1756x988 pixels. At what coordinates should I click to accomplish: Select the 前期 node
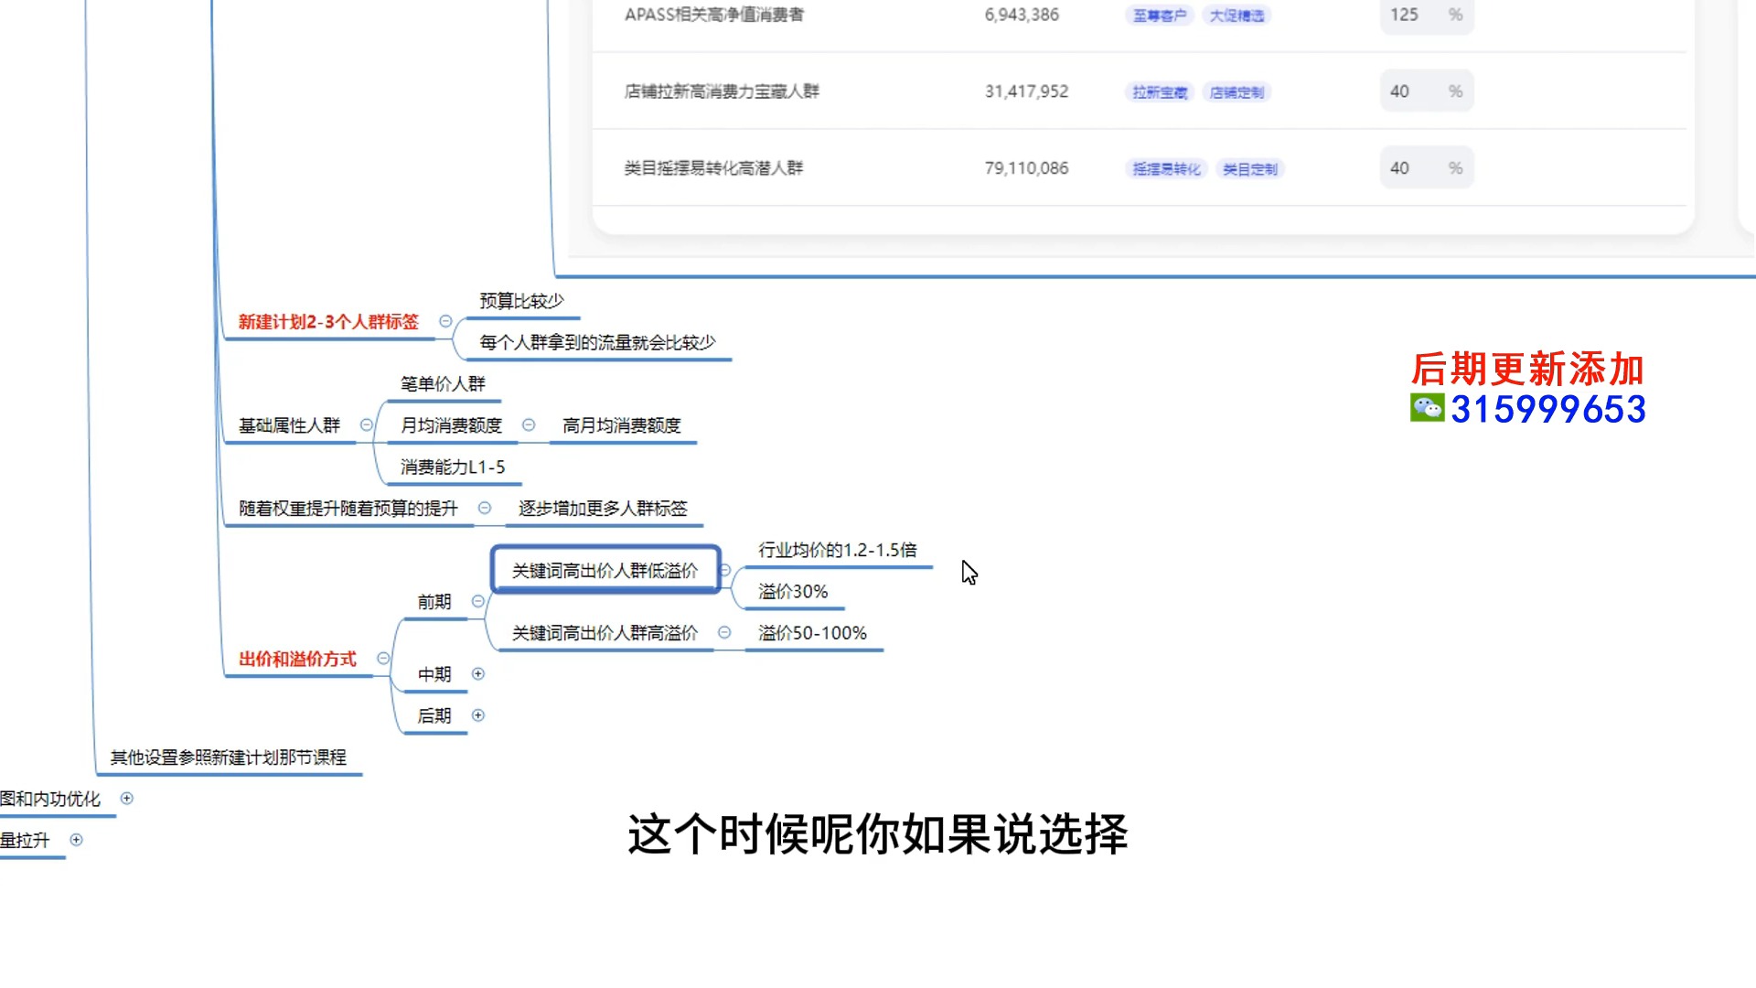[x=434, y=602]
